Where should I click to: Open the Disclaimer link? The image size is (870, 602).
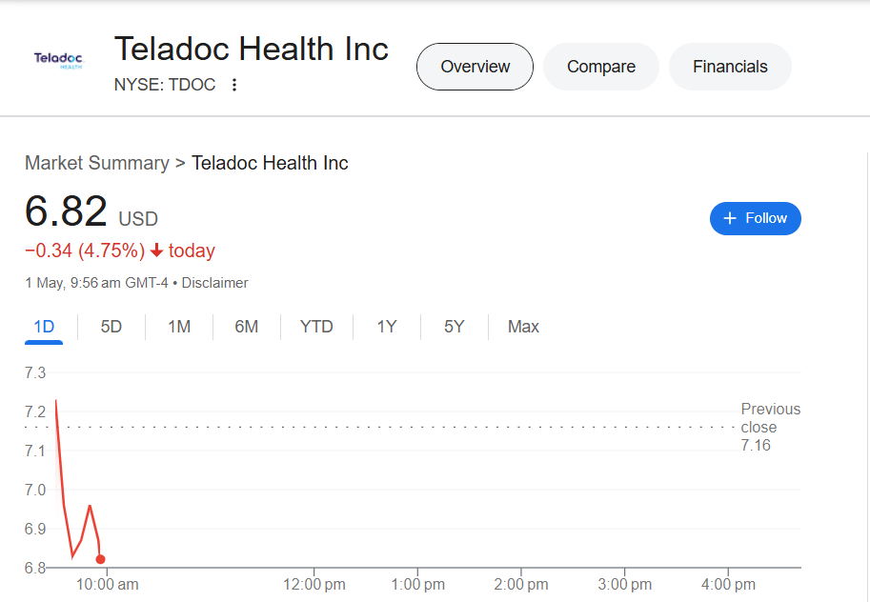tap(214, 283)
